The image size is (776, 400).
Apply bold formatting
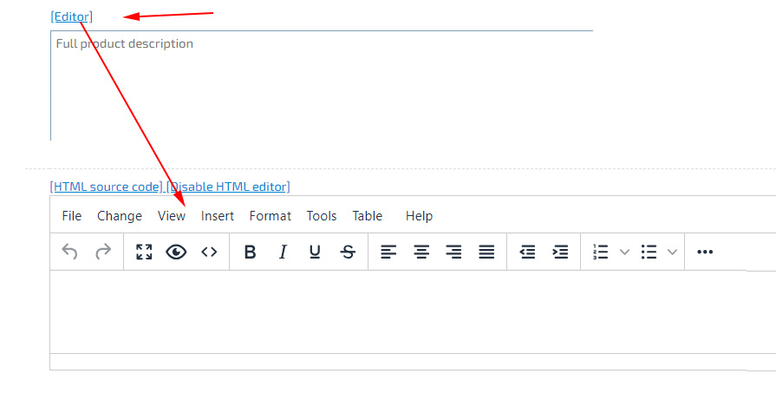[250, 252]
